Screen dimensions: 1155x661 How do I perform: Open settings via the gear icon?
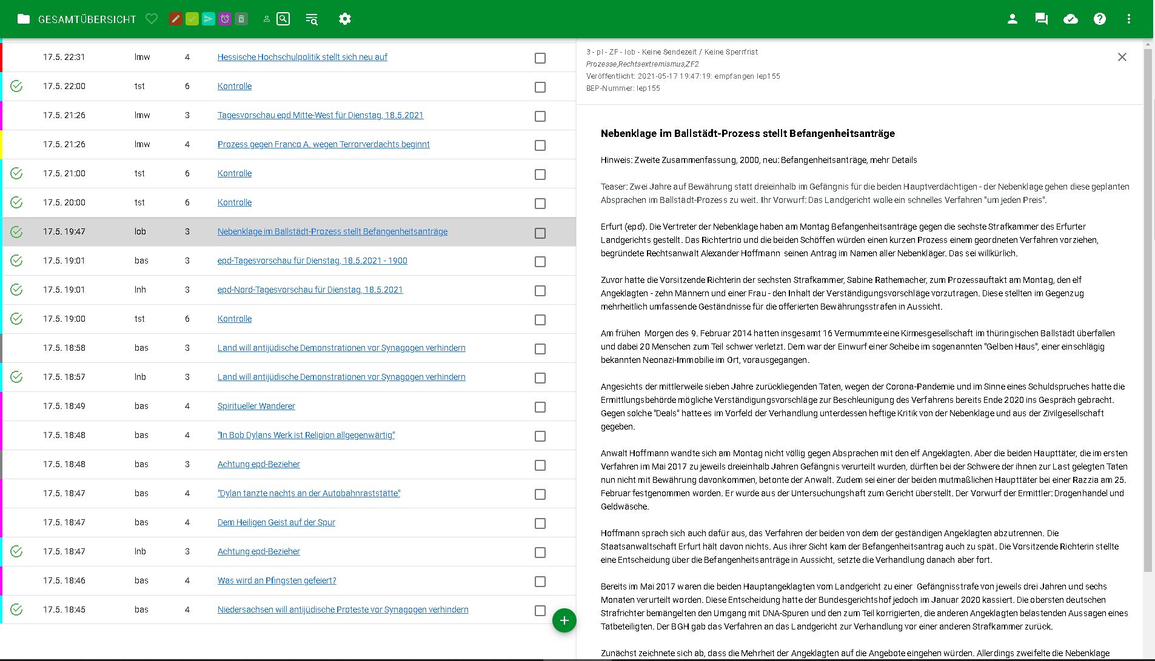point(345,19)
